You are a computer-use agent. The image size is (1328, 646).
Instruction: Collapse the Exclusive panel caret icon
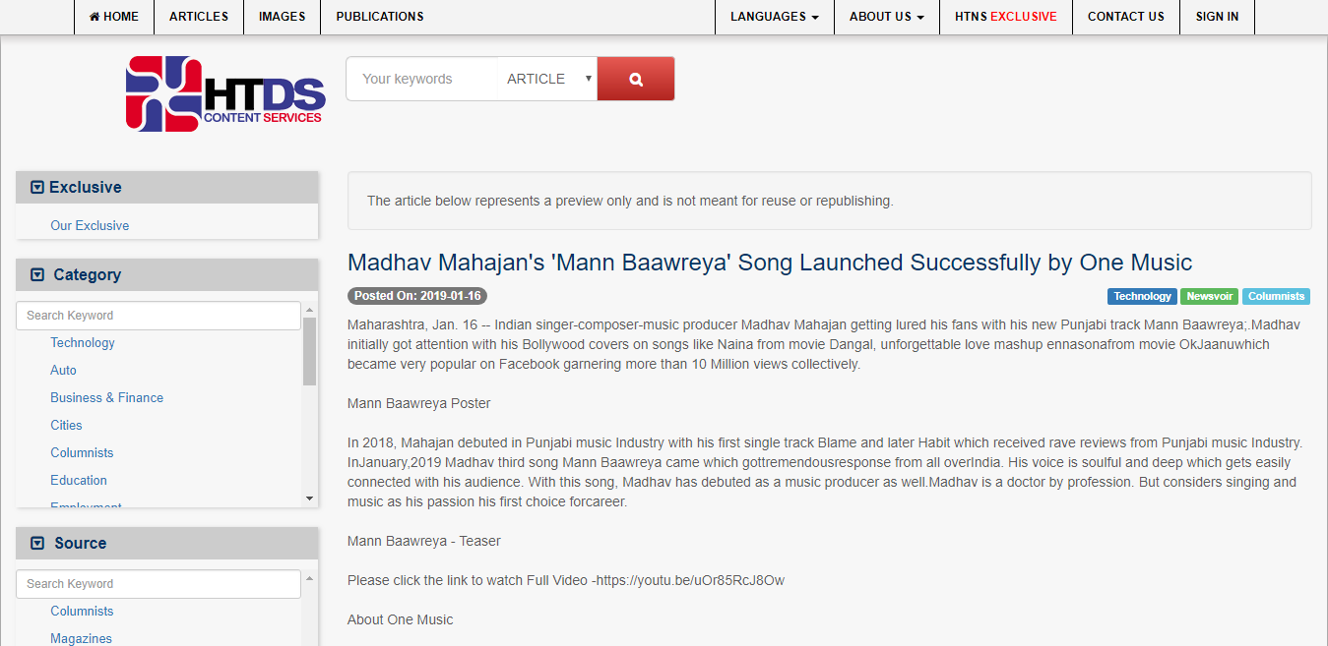[x=37, y=187]
